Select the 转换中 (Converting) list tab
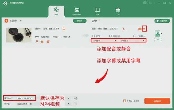Screen dimensions: 174x110 [80, 21]
